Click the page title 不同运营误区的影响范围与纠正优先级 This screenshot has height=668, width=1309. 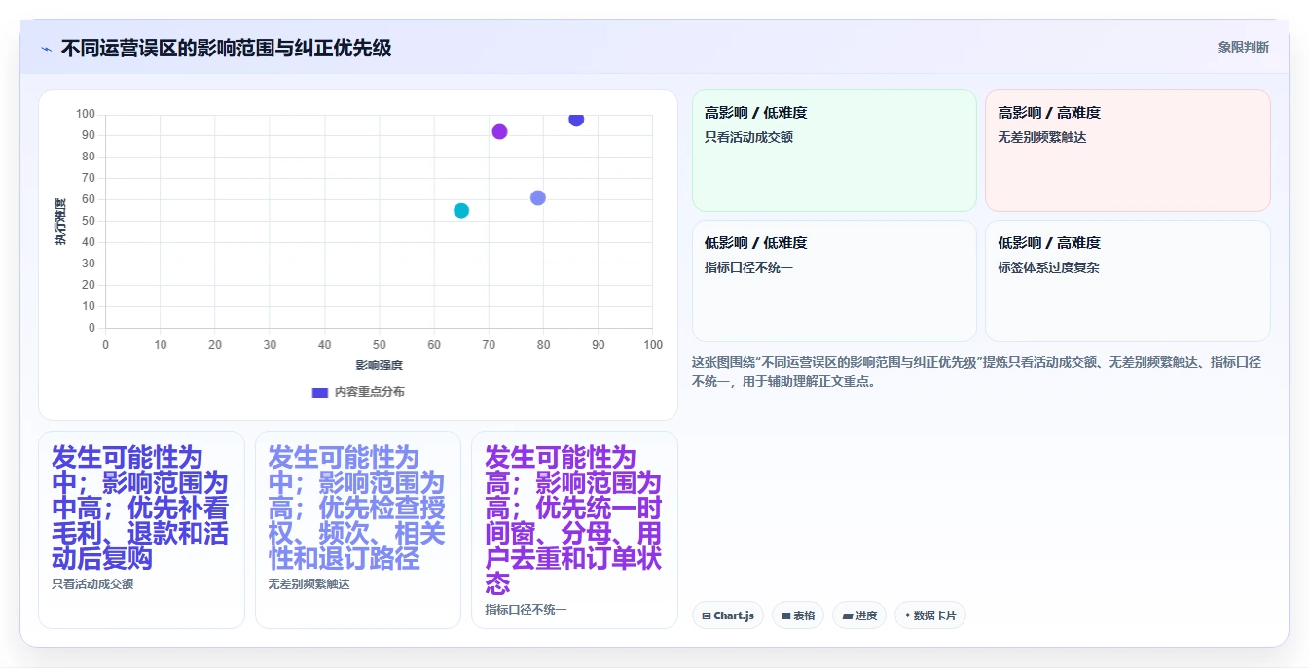click(x=226, y=48)
